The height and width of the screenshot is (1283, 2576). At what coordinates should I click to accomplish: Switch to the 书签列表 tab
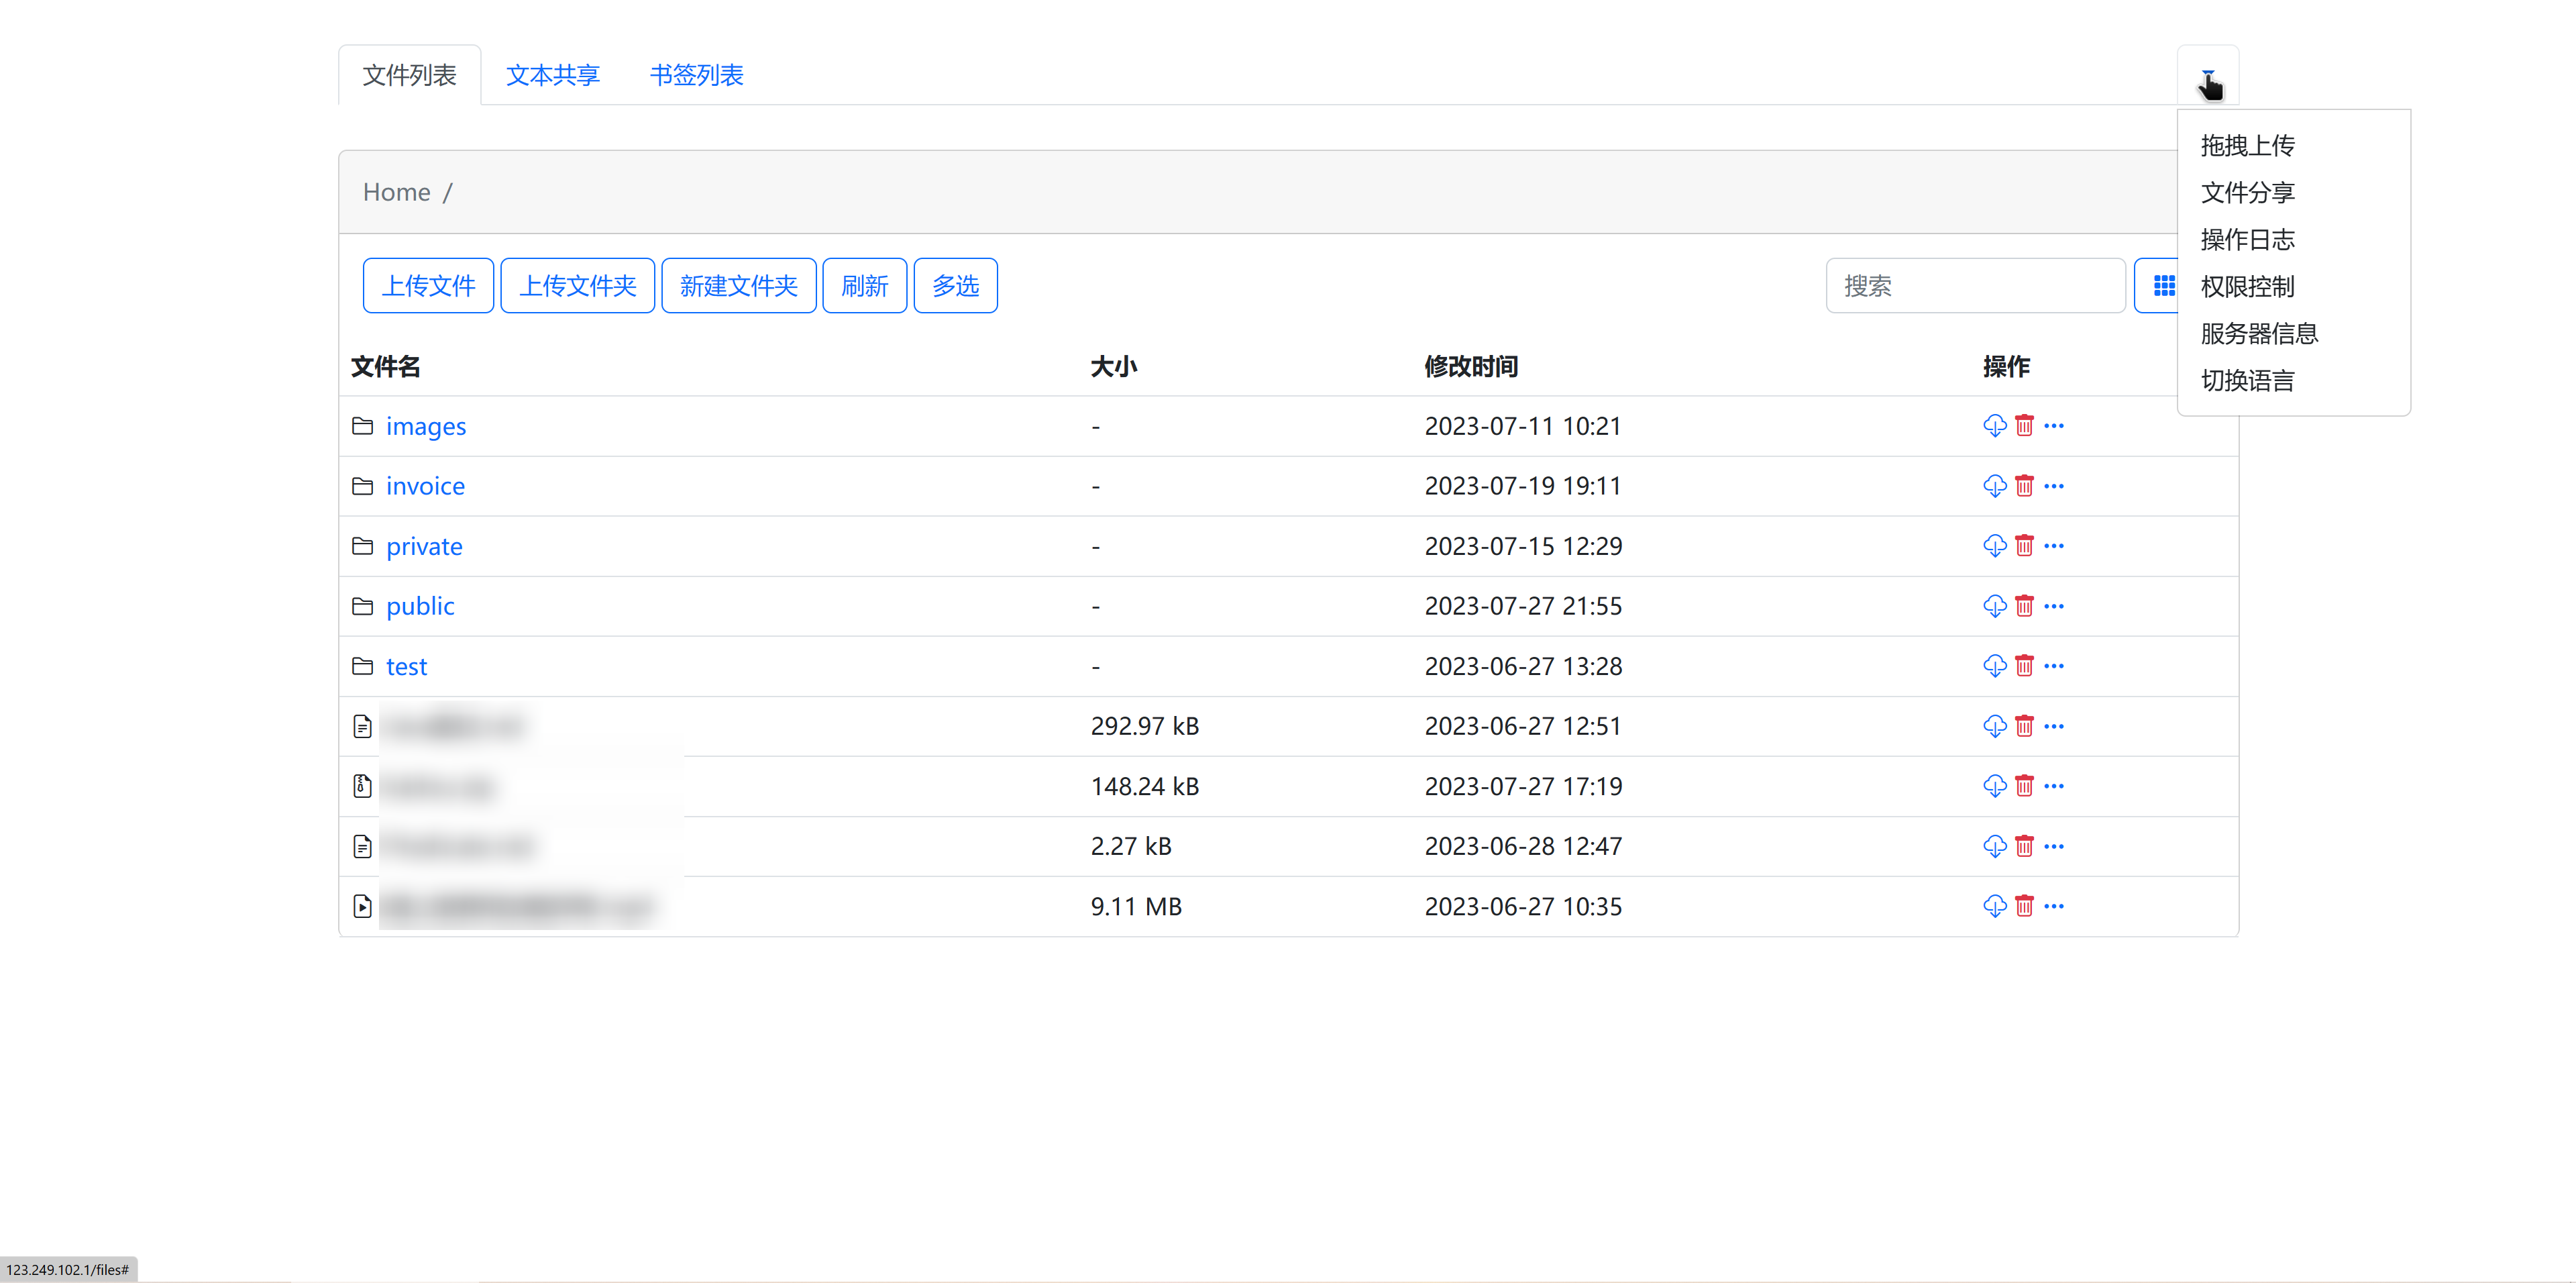(x=697, y=76)
